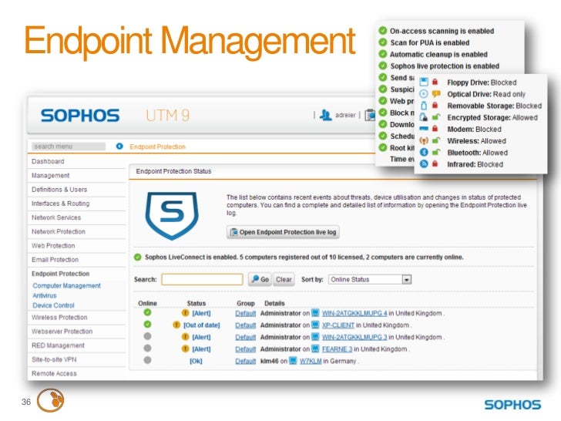Toggle the Floppy Drive blocked lock

tap(435, 82)
